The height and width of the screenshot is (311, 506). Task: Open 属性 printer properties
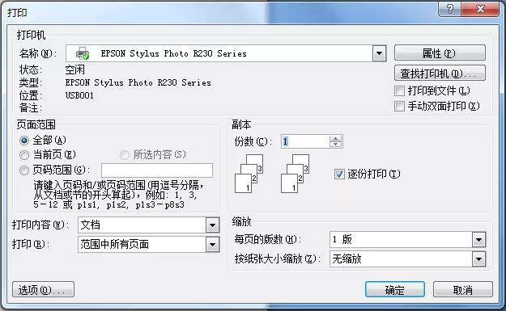(440, 53)
